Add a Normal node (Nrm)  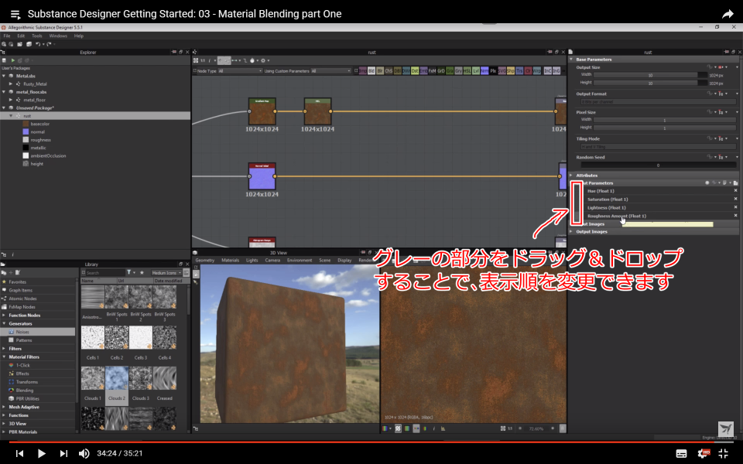[x=484, y=71]
